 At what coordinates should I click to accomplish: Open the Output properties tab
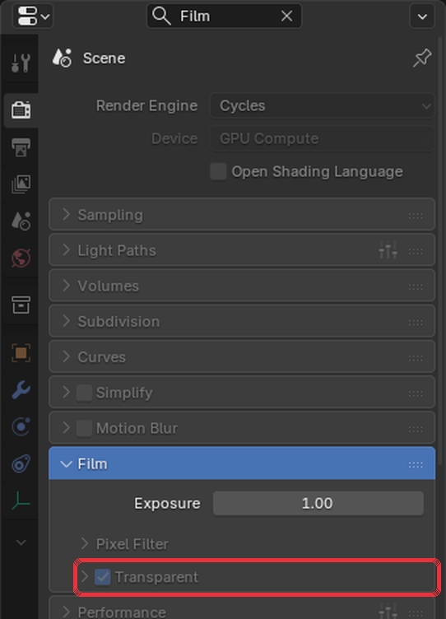21,147
